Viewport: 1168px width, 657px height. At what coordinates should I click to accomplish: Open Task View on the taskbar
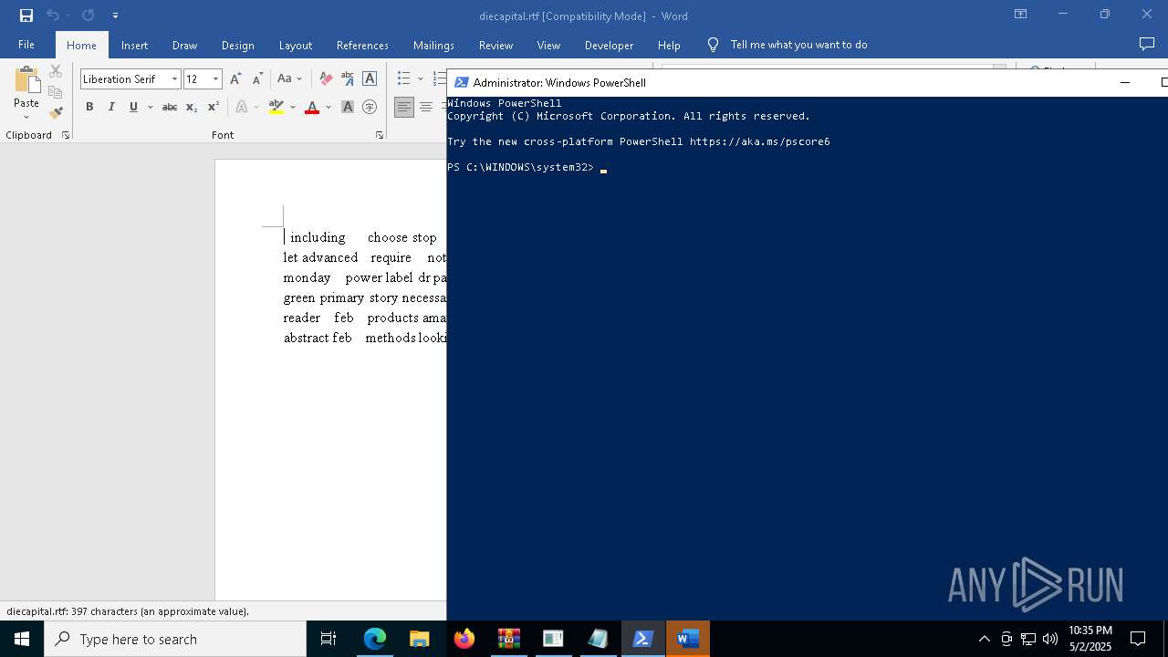328,639
